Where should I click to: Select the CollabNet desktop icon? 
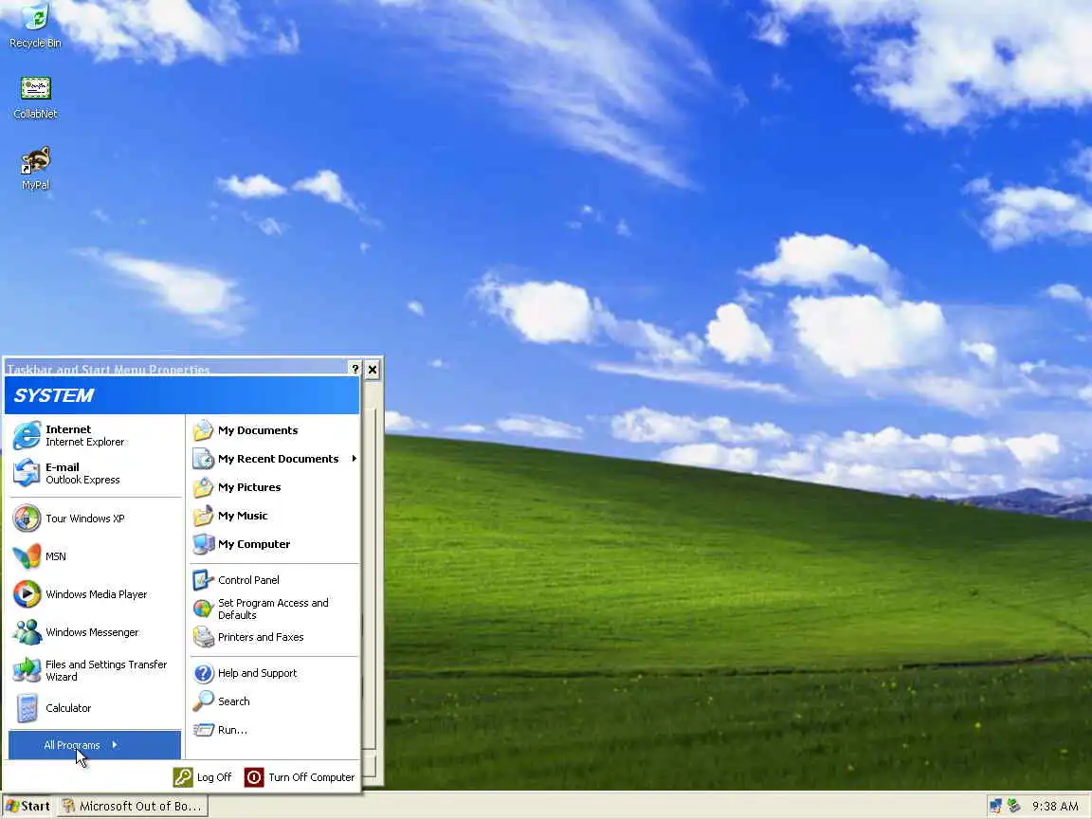[x=35, y=98]
